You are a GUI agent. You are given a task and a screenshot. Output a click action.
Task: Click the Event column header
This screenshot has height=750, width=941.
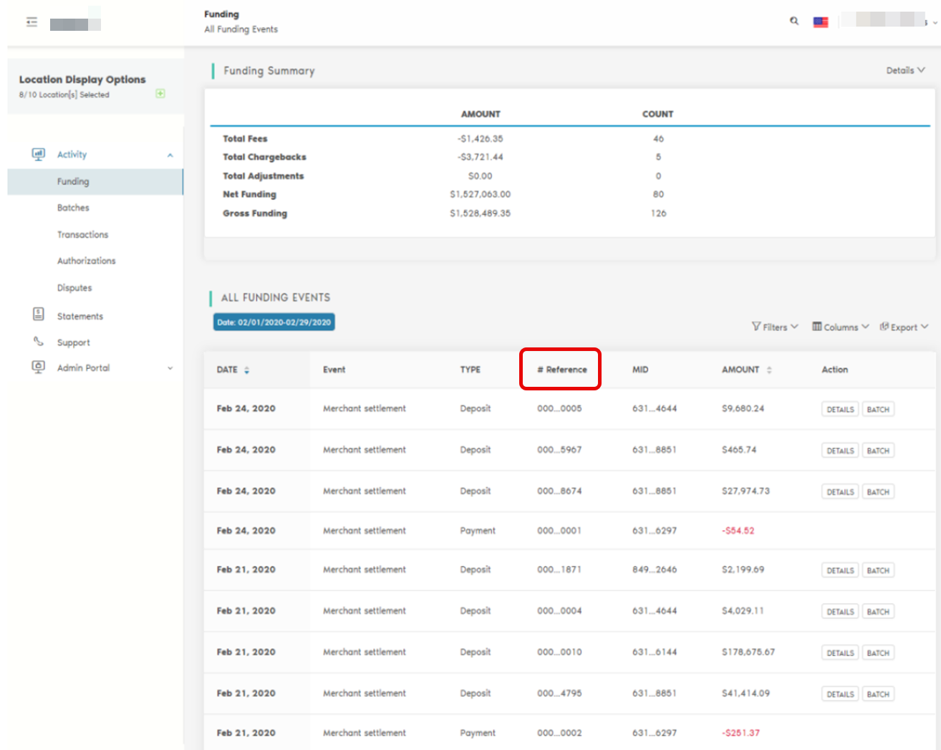pyautogui.click(x=334, y=370)
